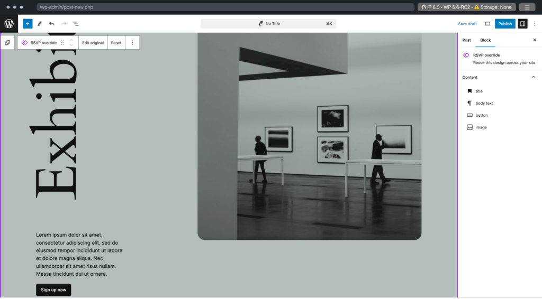This screenshot has width=542, height=299.
Task: Click the Publish button
Action: click(x=505, y=24)
